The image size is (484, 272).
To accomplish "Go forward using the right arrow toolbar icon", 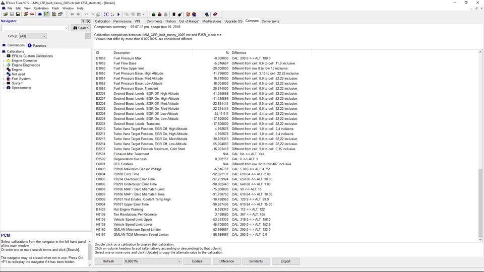I will click(78, 14).
